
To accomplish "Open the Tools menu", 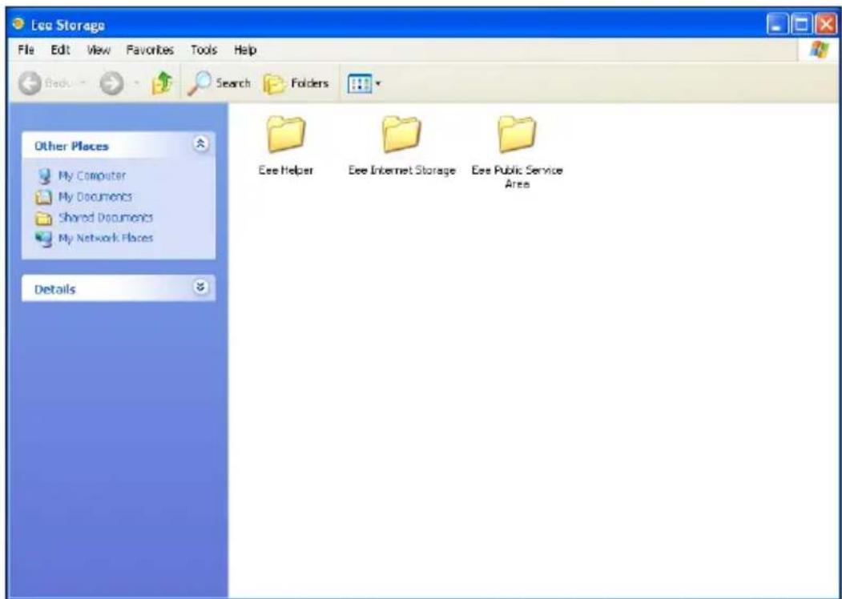I will pyautogui.click(x=203, y=50).
